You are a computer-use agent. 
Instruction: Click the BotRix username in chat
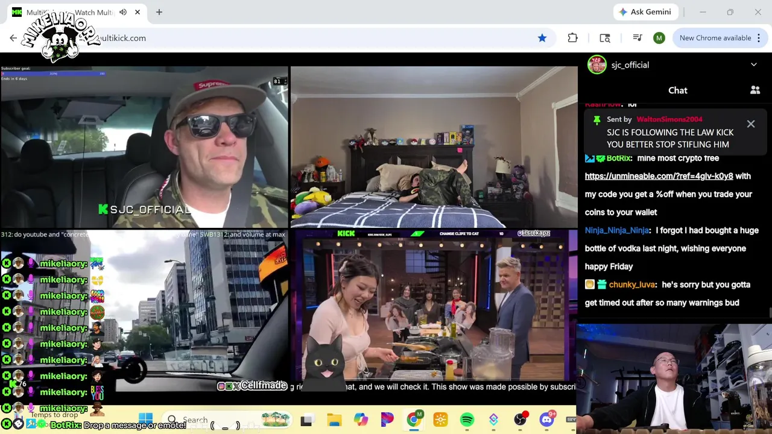[x=619, y=158]
